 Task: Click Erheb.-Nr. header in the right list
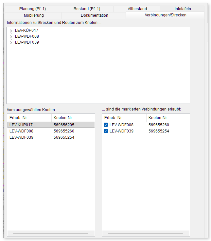click(x=124, y=118)
